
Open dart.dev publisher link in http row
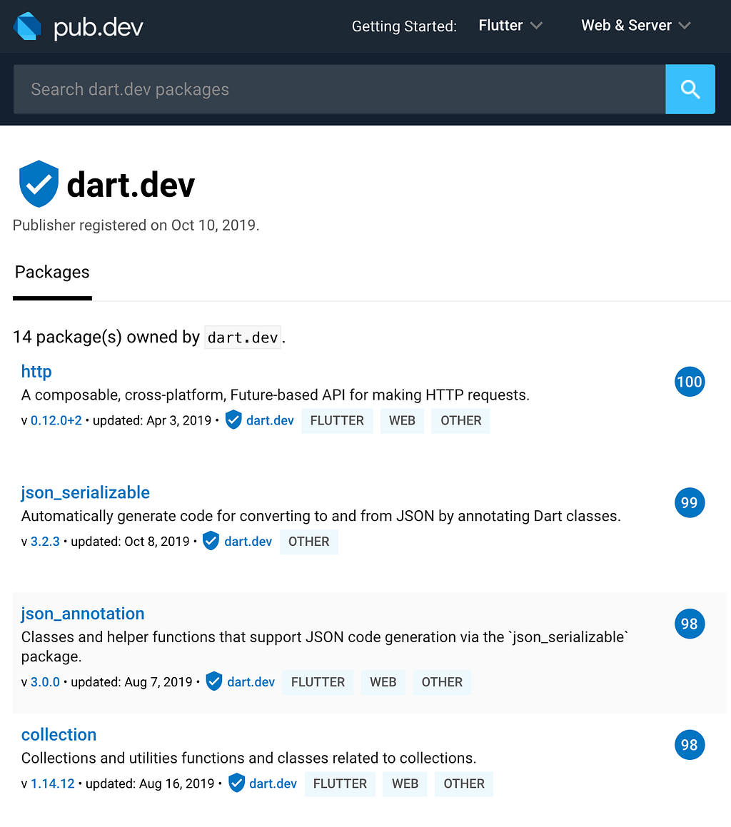[x=270, y=420]
